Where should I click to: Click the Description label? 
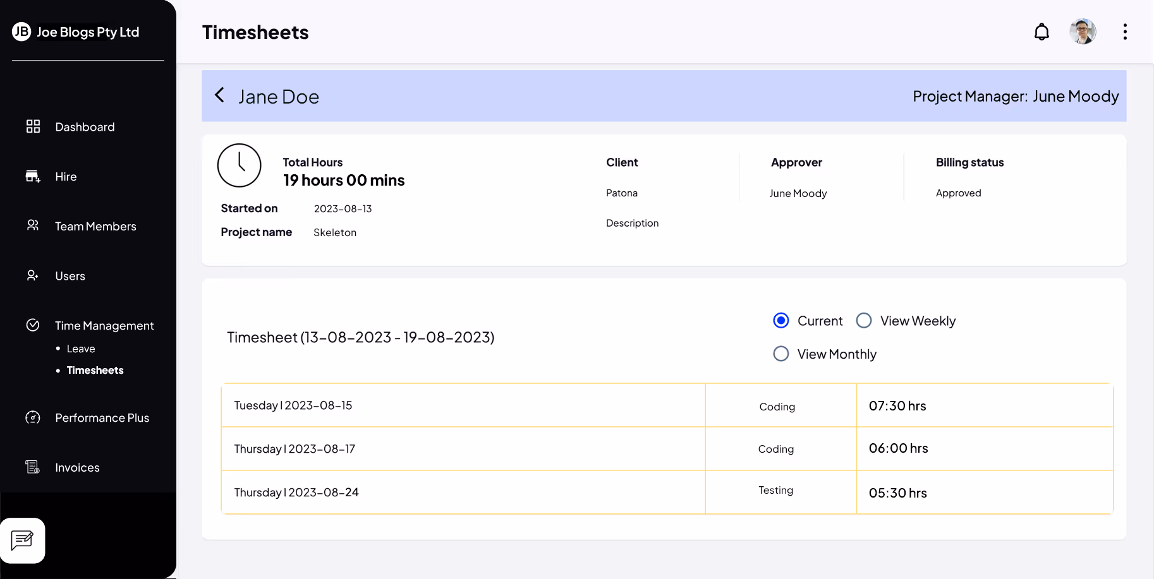click(632, 223)
